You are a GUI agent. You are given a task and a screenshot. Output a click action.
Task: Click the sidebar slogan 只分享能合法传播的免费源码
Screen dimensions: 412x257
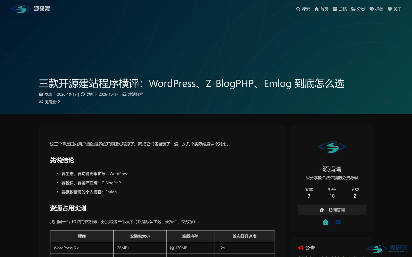(332, 178)
